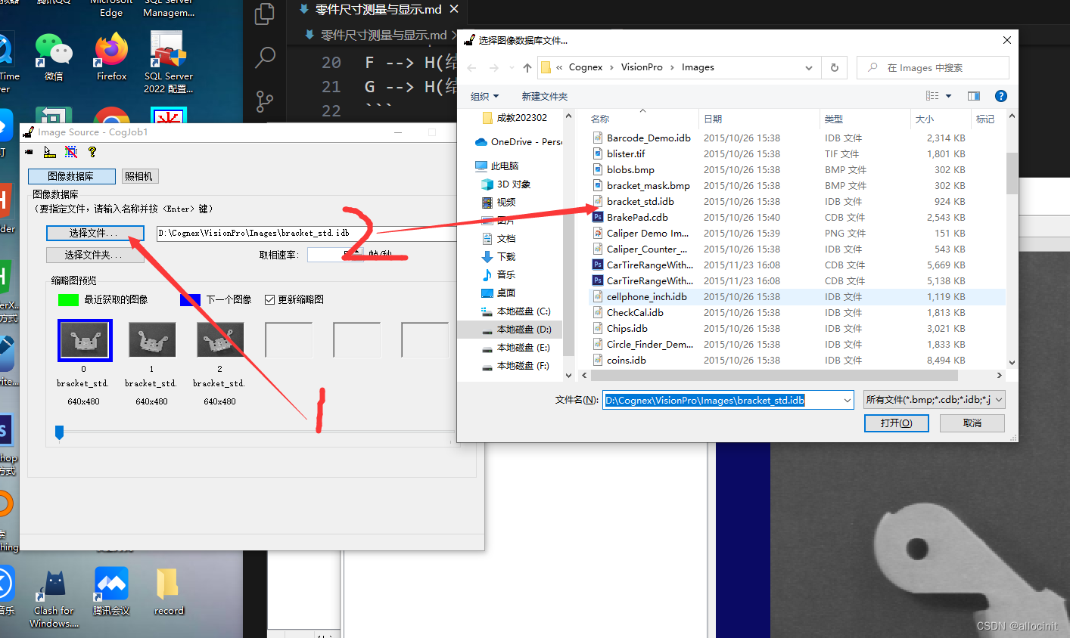1070x638 pixels.
Task: Click the blue help icon in file dialog
Action: click(x=1000, y=96)
